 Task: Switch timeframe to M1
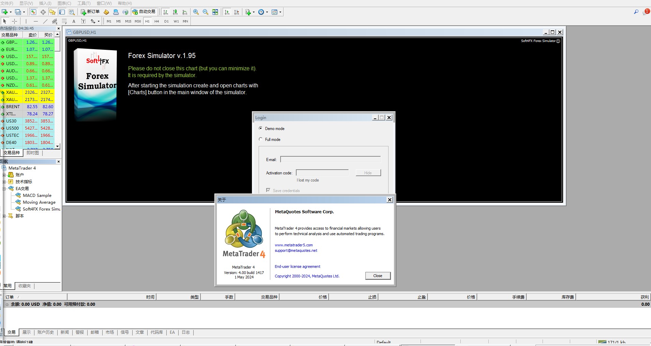pos(109,21)
